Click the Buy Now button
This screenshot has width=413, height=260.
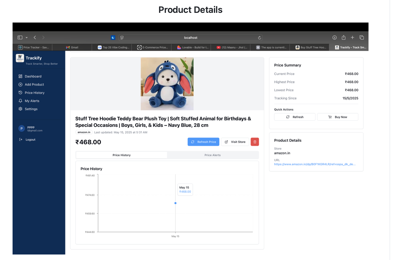[338, 117]
